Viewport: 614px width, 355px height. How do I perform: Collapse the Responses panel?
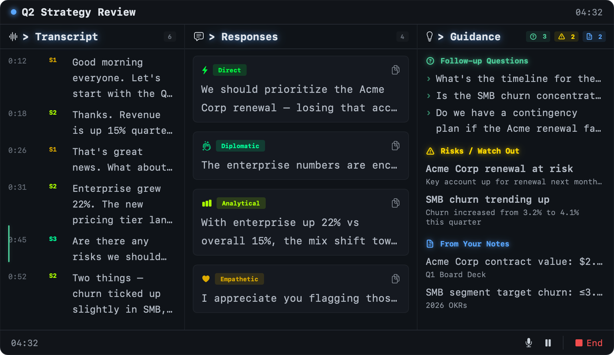coord(212,37)
